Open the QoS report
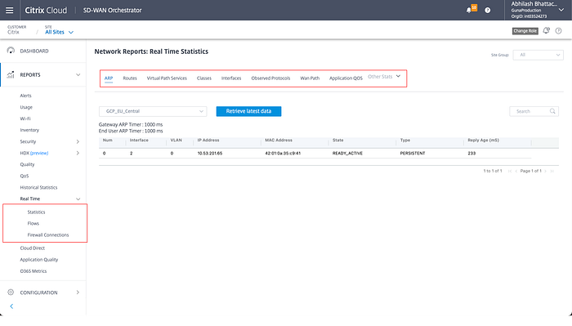Screen dimensions: 572x326 pos(24,176)
